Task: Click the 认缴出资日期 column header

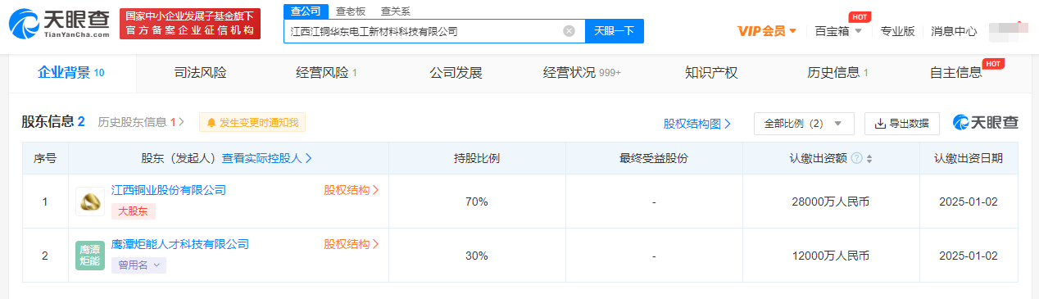Action: pos(968,158)
